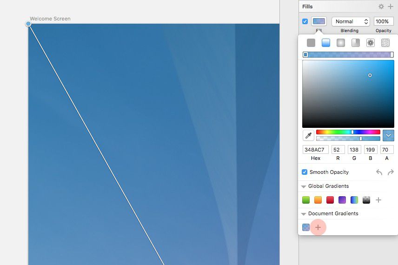This screenshot has width=398, height=265.
Task: Disable the fill checkbox
Action: click(305, 21)
